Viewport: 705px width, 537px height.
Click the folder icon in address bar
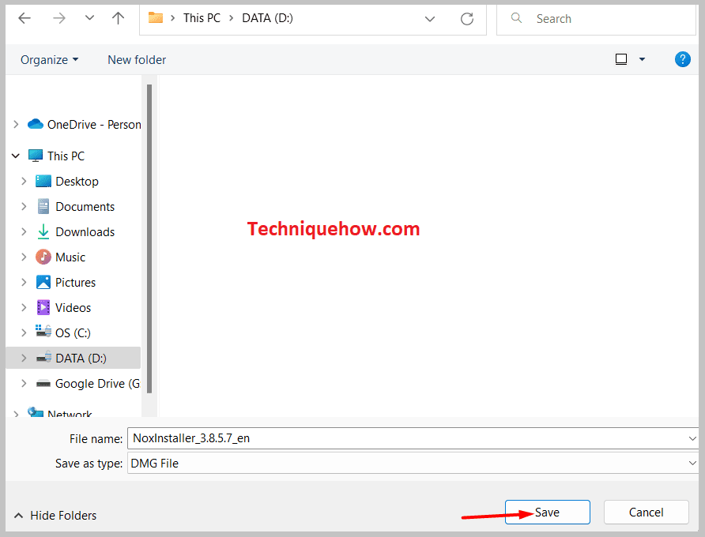pyautogui.click(x=156, y=18)
